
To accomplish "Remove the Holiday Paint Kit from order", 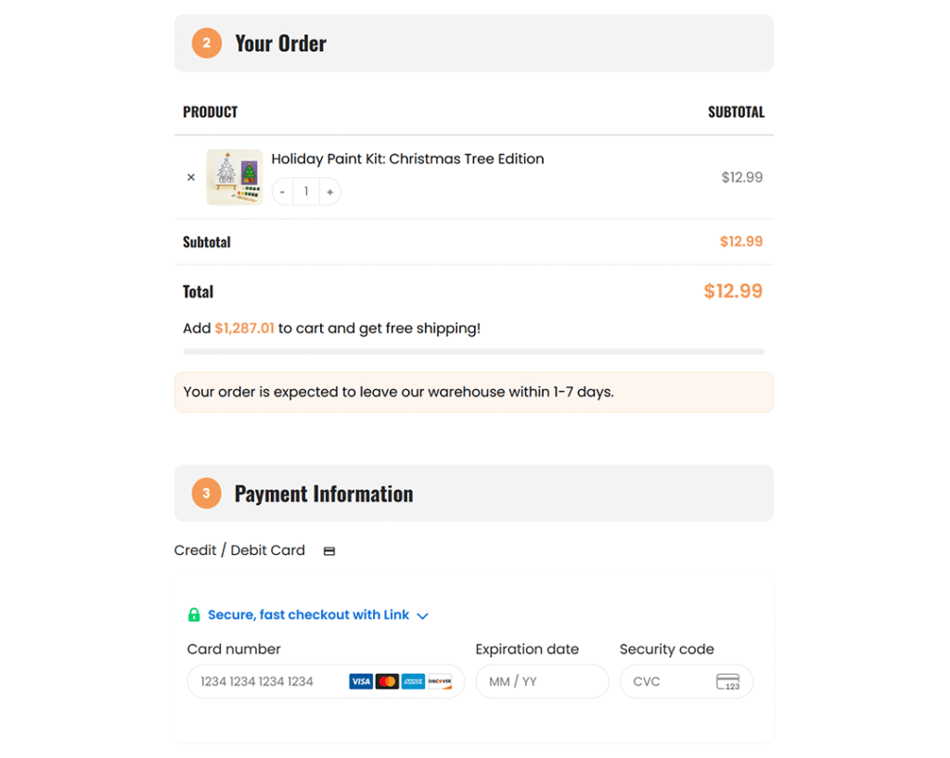I will [x=191, y=177].
